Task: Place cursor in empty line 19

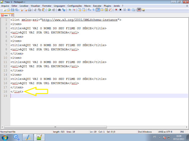Action: (99, 96)
